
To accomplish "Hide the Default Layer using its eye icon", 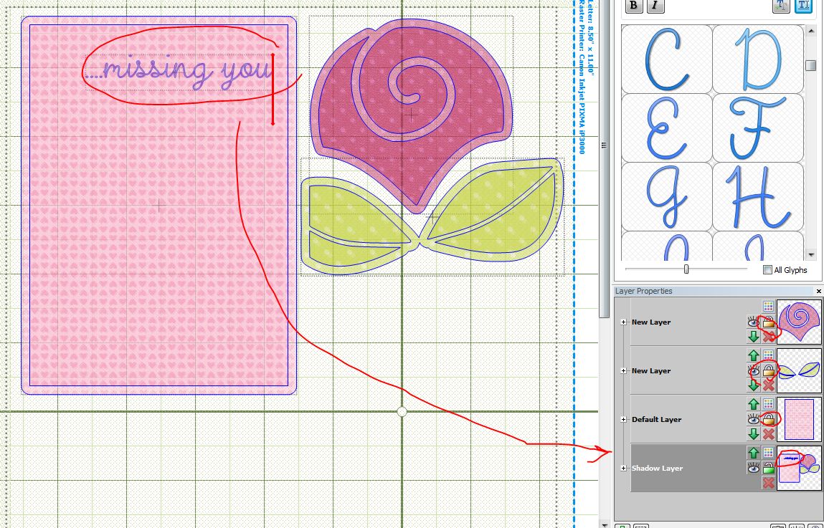I will (x=752, y=420).
